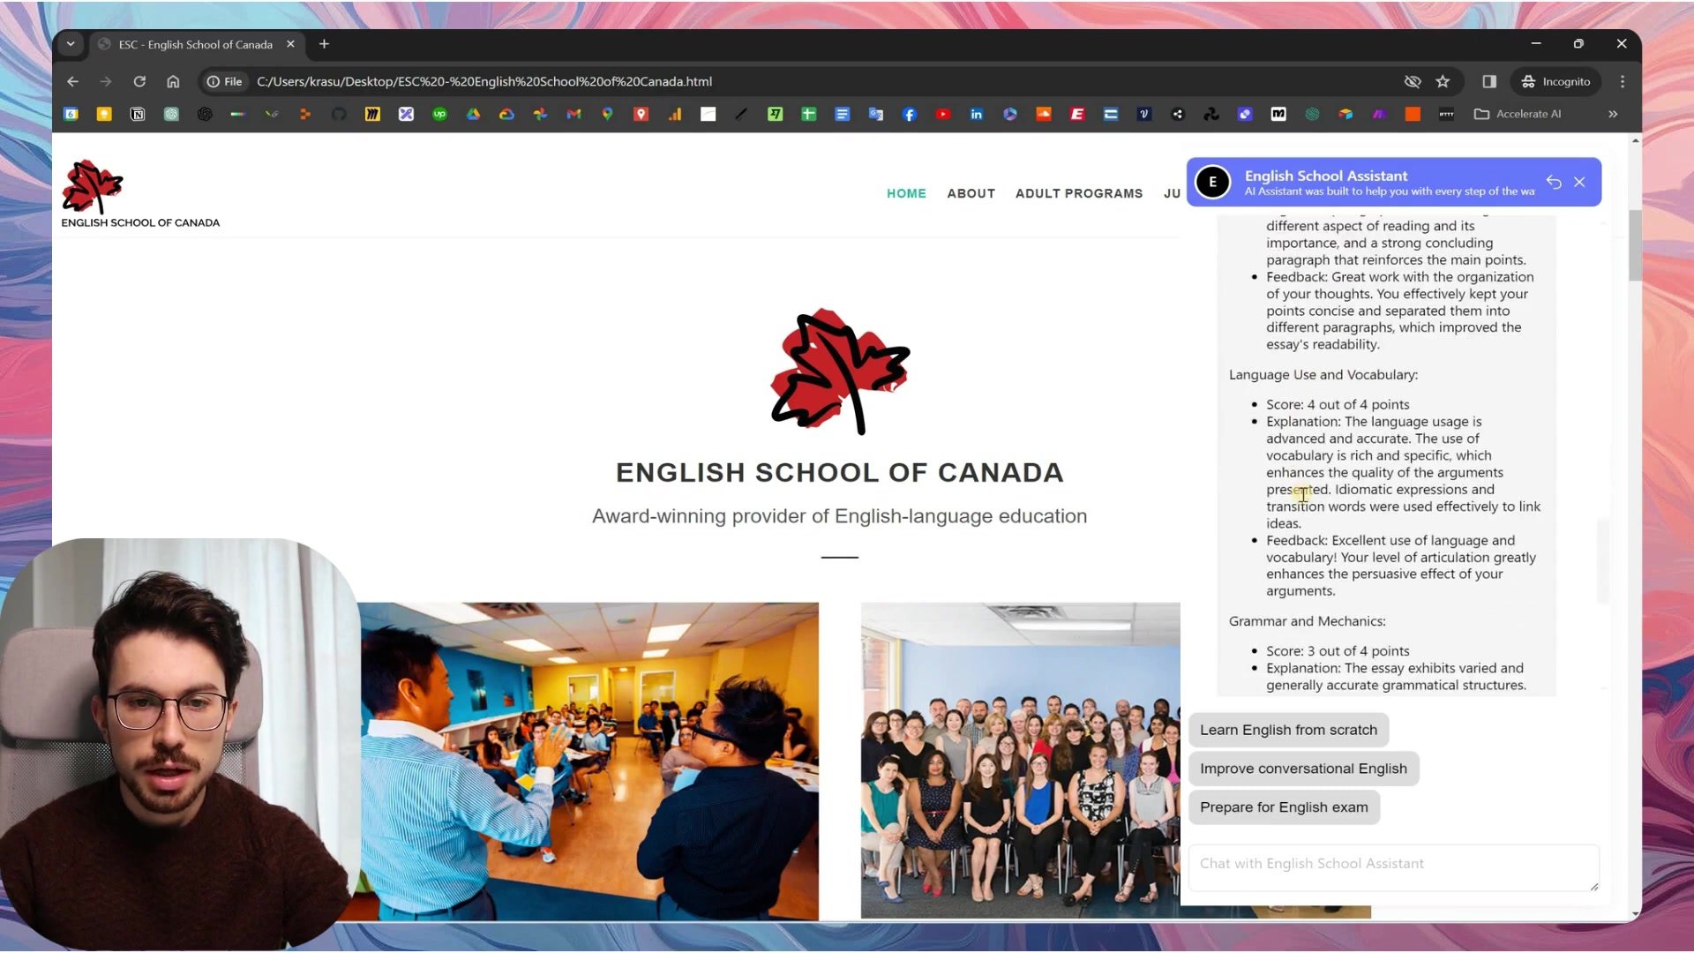Open the Airtable bookmark

tap(1345, 114)
